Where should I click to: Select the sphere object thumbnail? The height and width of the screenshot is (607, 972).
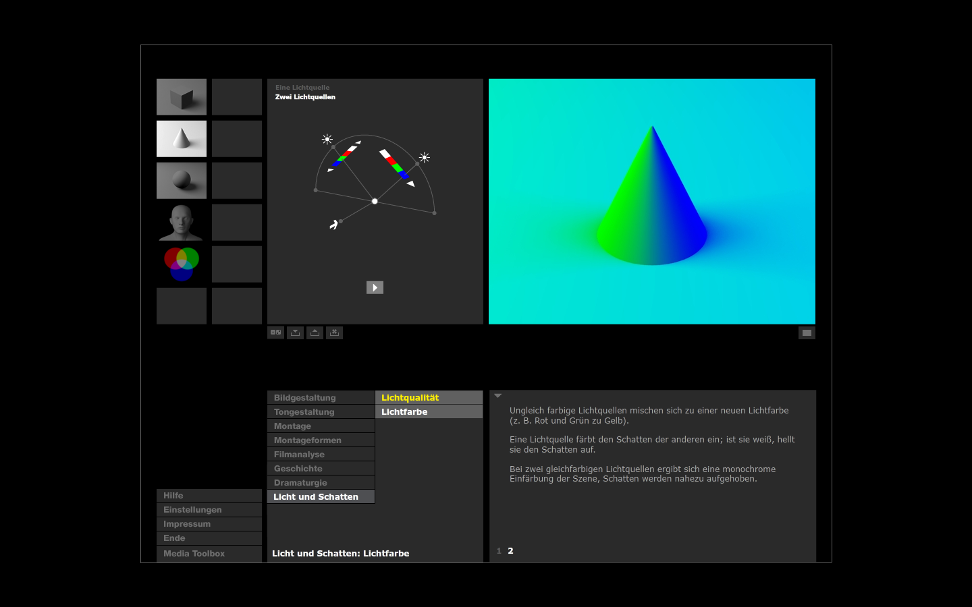[182, 180]
